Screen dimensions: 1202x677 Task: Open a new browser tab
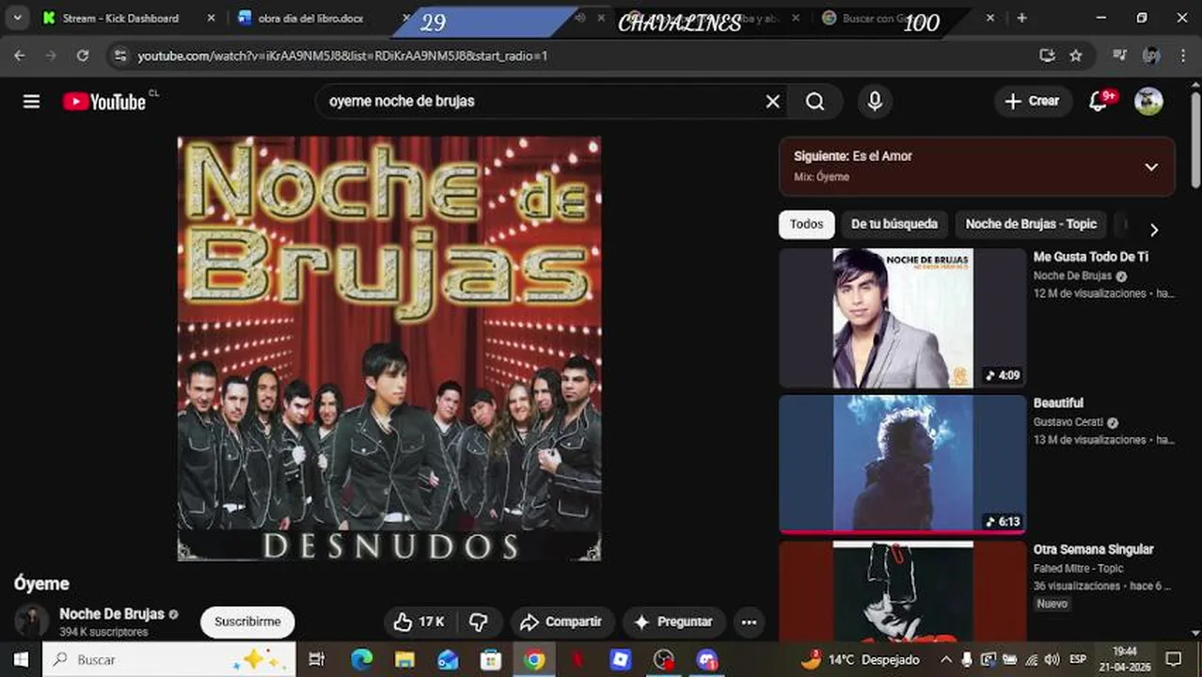1022,18
